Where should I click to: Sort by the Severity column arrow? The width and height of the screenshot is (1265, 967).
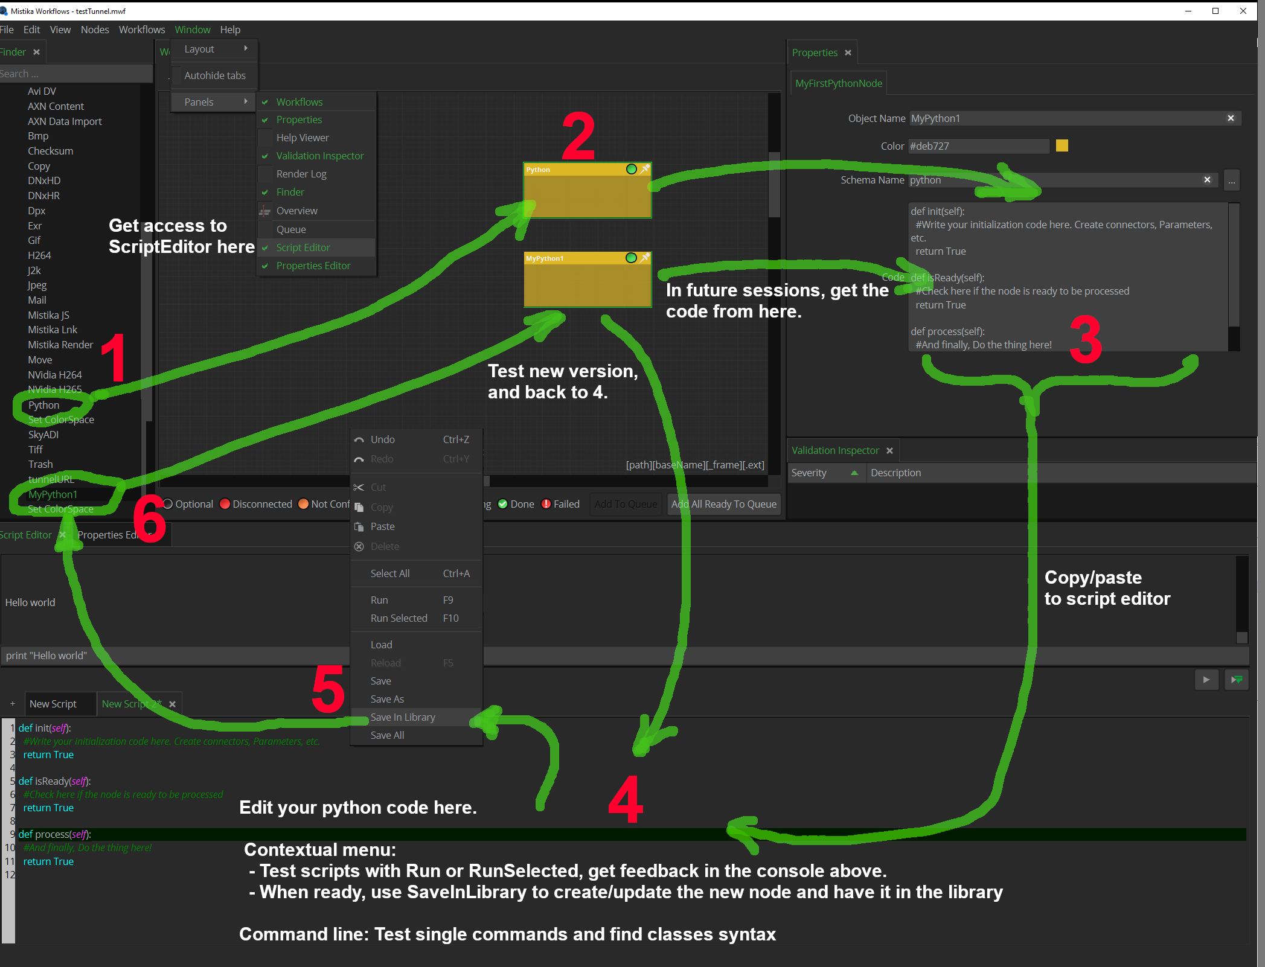[854, 473]
